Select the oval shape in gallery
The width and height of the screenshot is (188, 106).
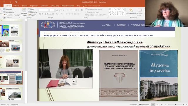120,9
